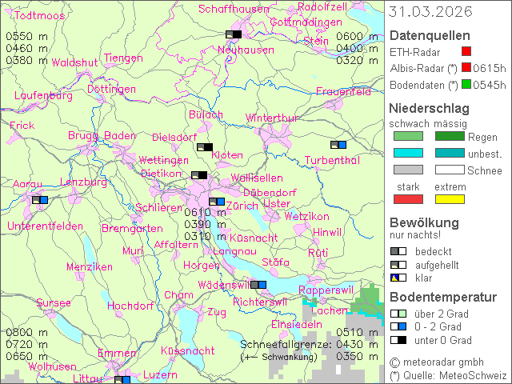Click the 'klar' cloud cover legend icon
512x384 pixels.
[x=398, y=278]
